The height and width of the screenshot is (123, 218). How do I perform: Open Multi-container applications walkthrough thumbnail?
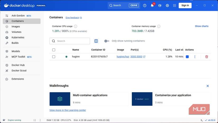coord(60,99)
